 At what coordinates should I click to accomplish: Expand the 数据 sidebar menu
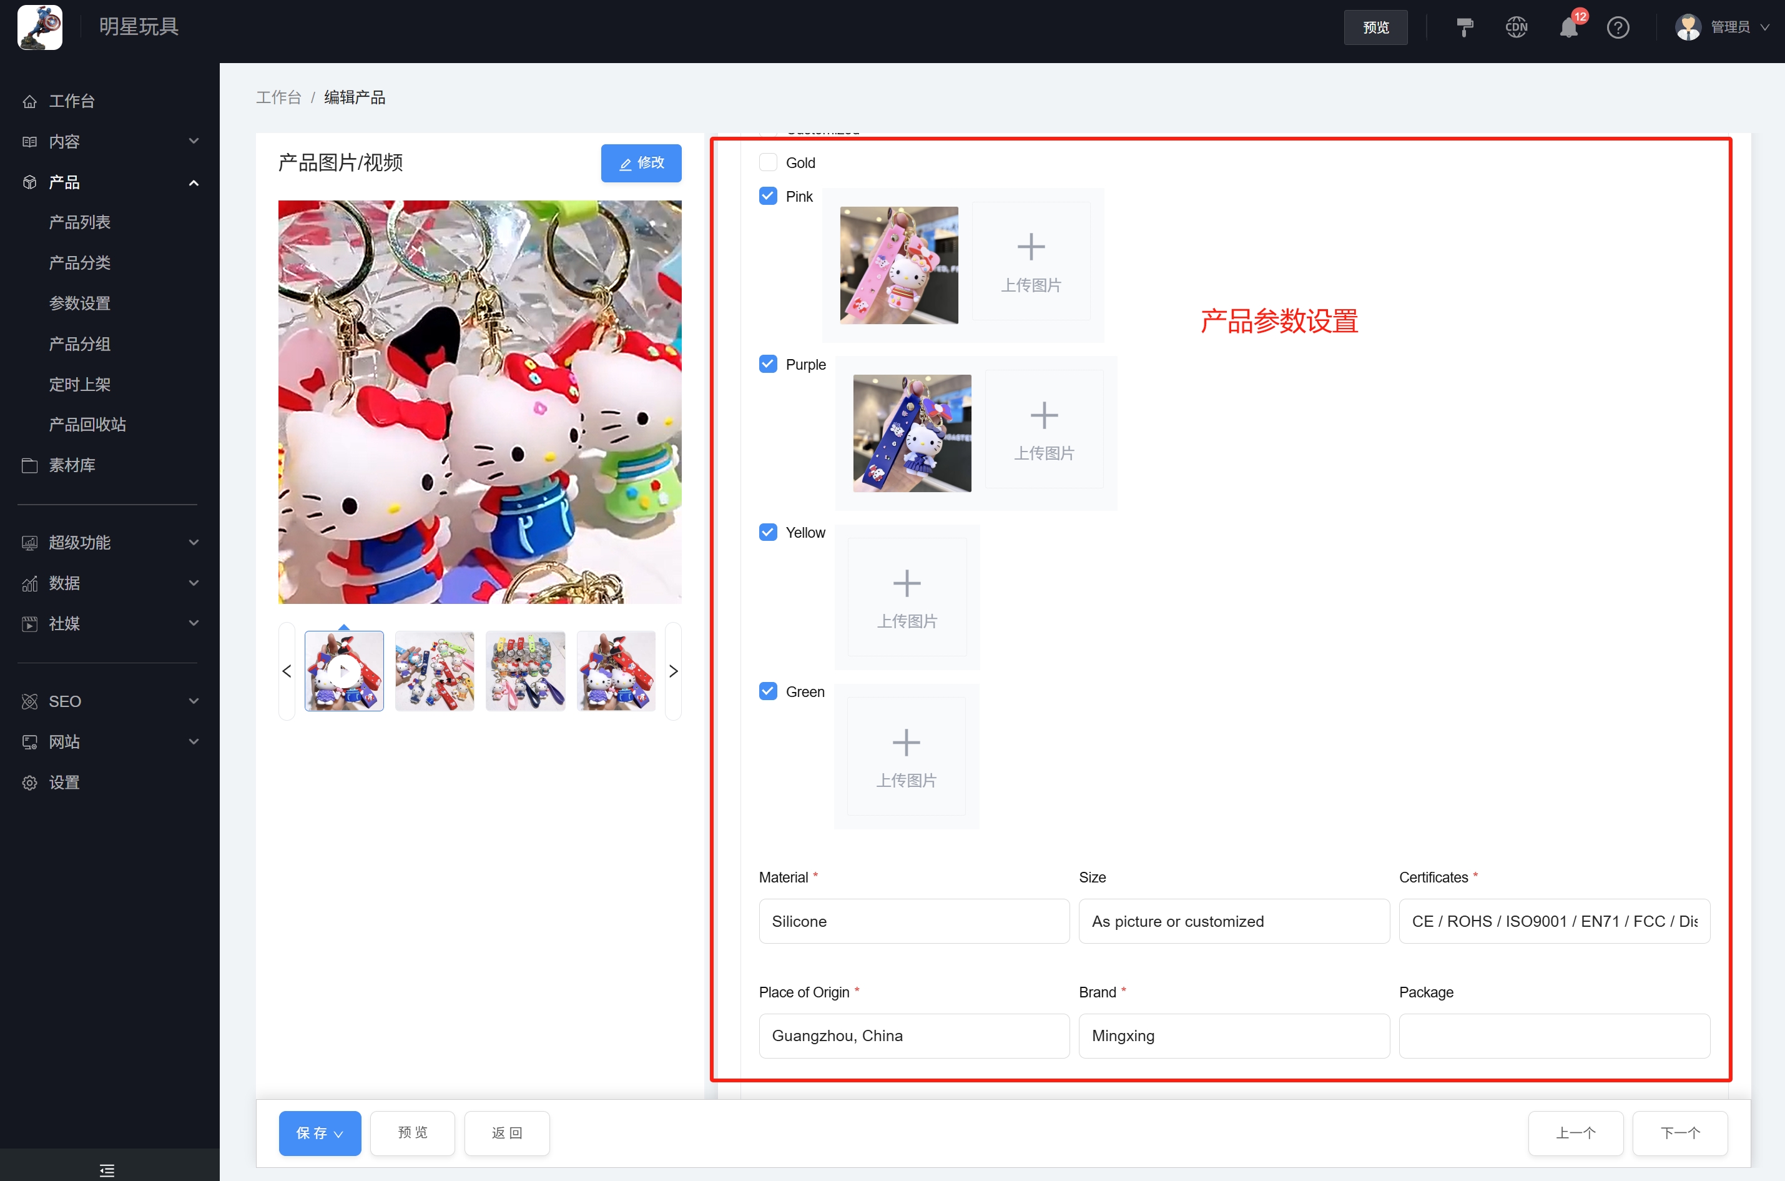tap(194, 584)
